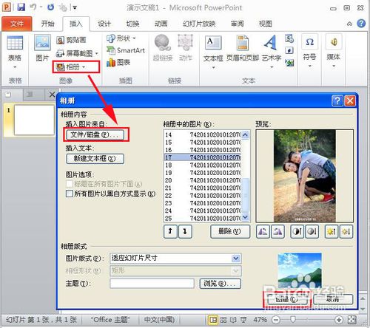Open WordArt (艺术字) gallery
370x328 pixels.
pos(272,52)
